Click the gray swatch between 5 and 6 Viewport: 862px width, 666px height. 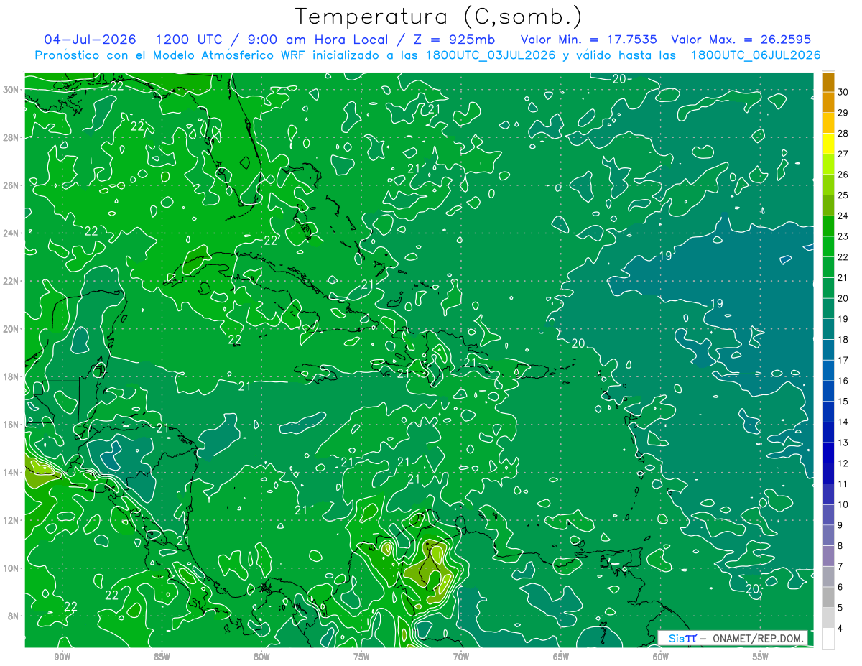[x=828, y=597]
